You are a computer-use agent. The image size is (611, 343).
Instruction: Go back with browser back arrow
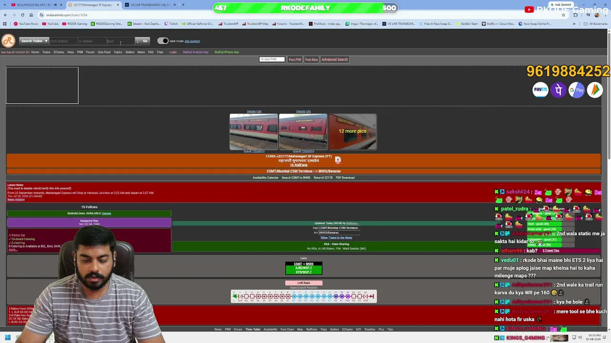pyautogui.click(x=5, y=15)
